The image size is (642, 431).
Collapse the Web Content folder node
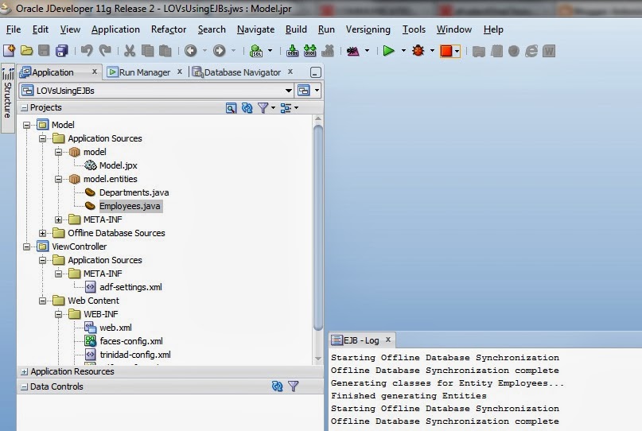point(43,301)
